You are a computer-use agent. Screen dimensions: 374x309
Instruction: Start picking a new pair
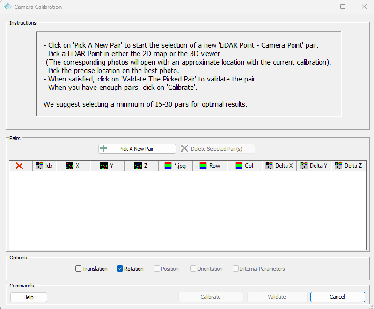pyautogui.click(x=137, y=149)
